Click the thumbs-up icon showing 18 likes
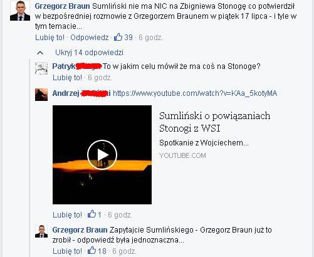The height and width of the screenshot is (257, 314). tap(92, 251)
